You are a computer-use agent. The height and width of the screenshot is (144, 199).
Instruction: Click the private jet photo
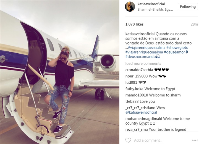click(60, 72)
